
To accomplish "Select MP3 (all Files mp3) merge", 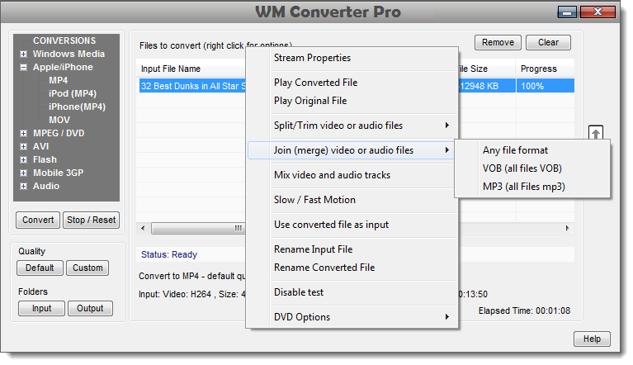I will click(524, 187).
